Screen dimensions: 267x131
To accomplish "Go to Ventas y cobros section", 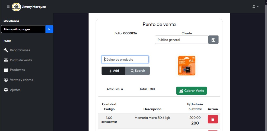I will pyautogui.click(x=21, y=80).
